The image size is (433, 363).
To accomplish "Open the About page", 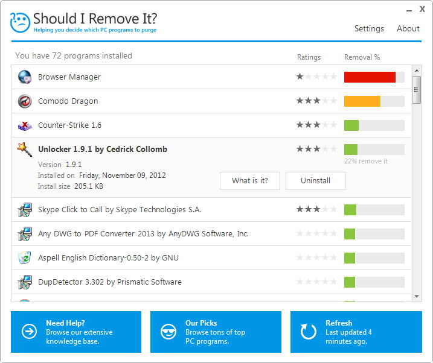I will coord(408,29).
